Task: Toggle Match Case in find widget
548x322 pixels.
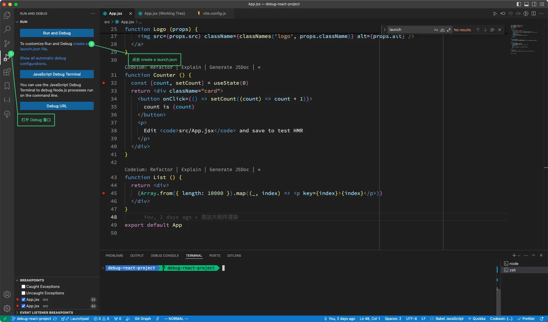Action: (x=436, y=30)
